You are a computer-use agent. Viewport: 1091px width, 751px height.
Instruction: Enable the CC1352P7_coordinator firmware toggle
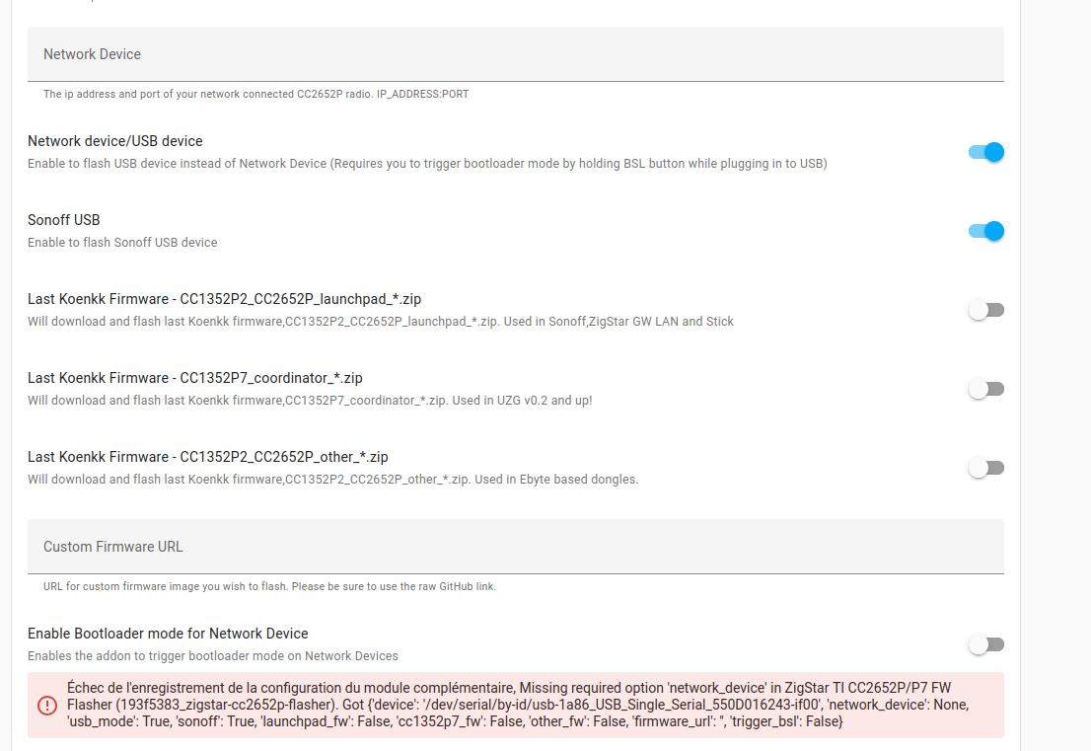(985, 389)
